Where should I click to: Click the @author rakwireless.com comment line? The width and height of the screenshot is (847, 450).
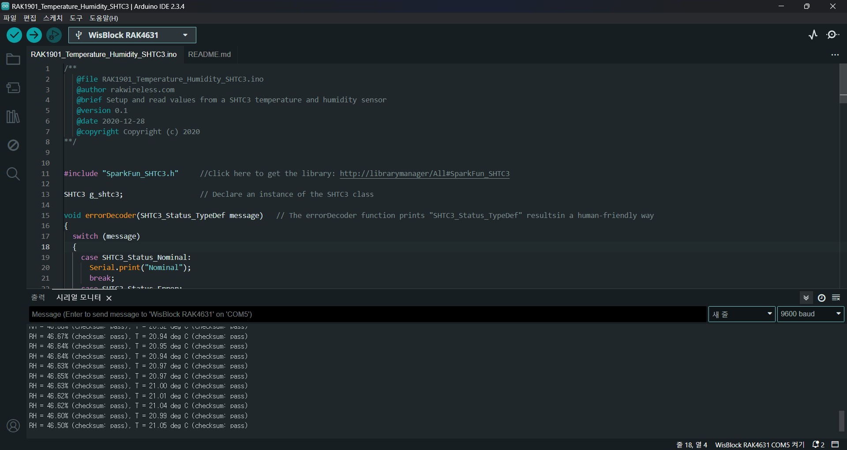click(x=126, y=90)
